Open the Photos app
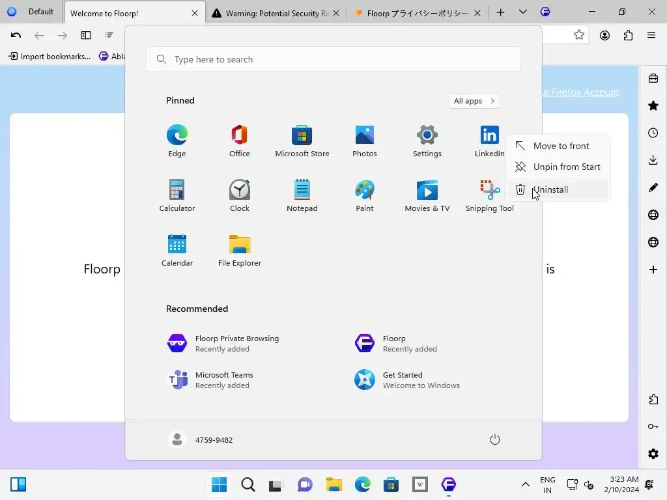The width and height of the screenshot is (667, 500). click(x=365, y=141)
